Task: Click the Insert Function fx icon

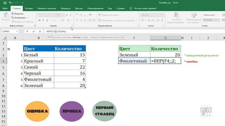Action: point(40,31)
